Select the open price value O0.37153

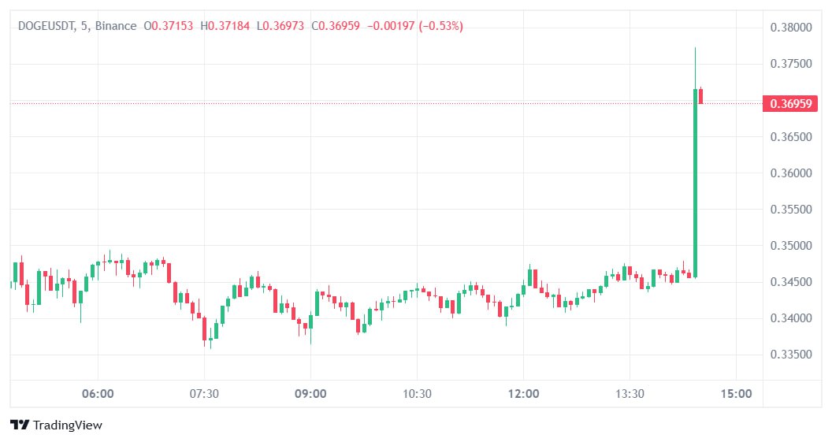tap(169, 26)
